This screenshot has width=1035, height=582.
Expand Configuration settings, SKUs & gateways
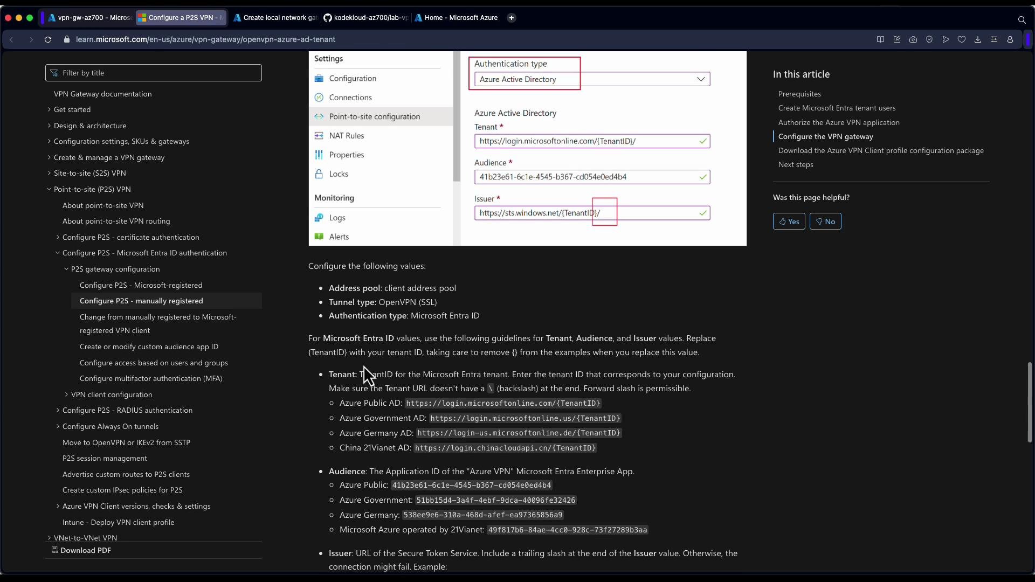49,141
